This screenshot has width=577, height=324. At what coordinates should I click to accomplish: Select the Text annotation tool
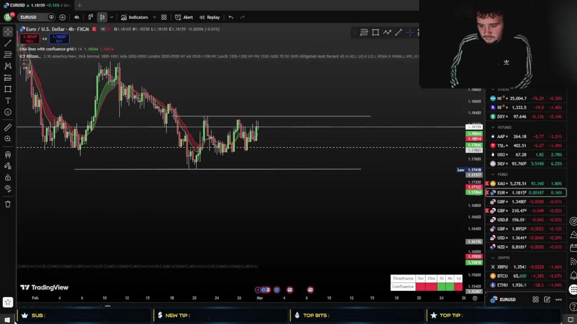pos(8,100)
